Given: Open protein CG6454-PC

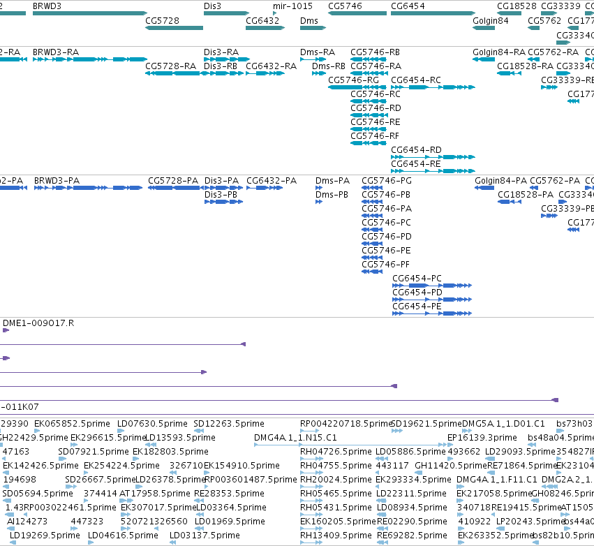Looking at the screenshot, I should tap(432, 286).
